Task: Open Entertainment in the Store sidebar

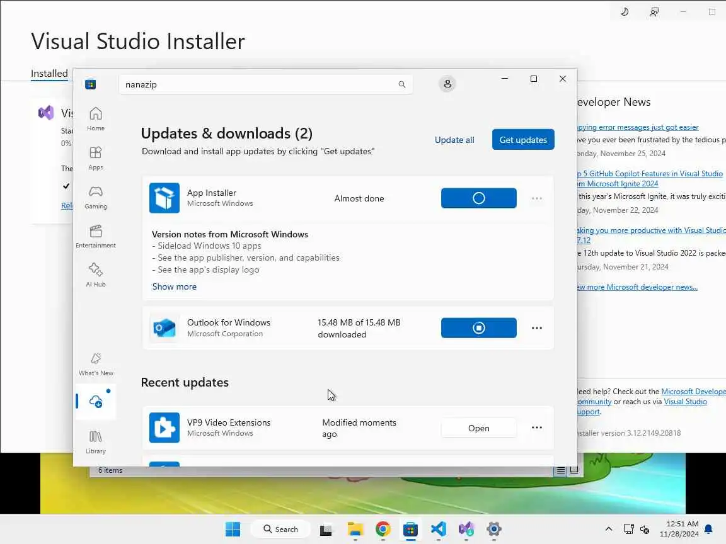Action: (95, 236)
